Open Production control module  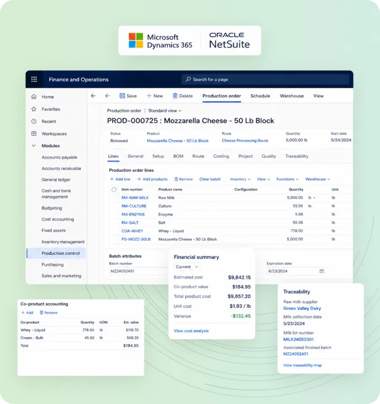[x=56, y=253]
